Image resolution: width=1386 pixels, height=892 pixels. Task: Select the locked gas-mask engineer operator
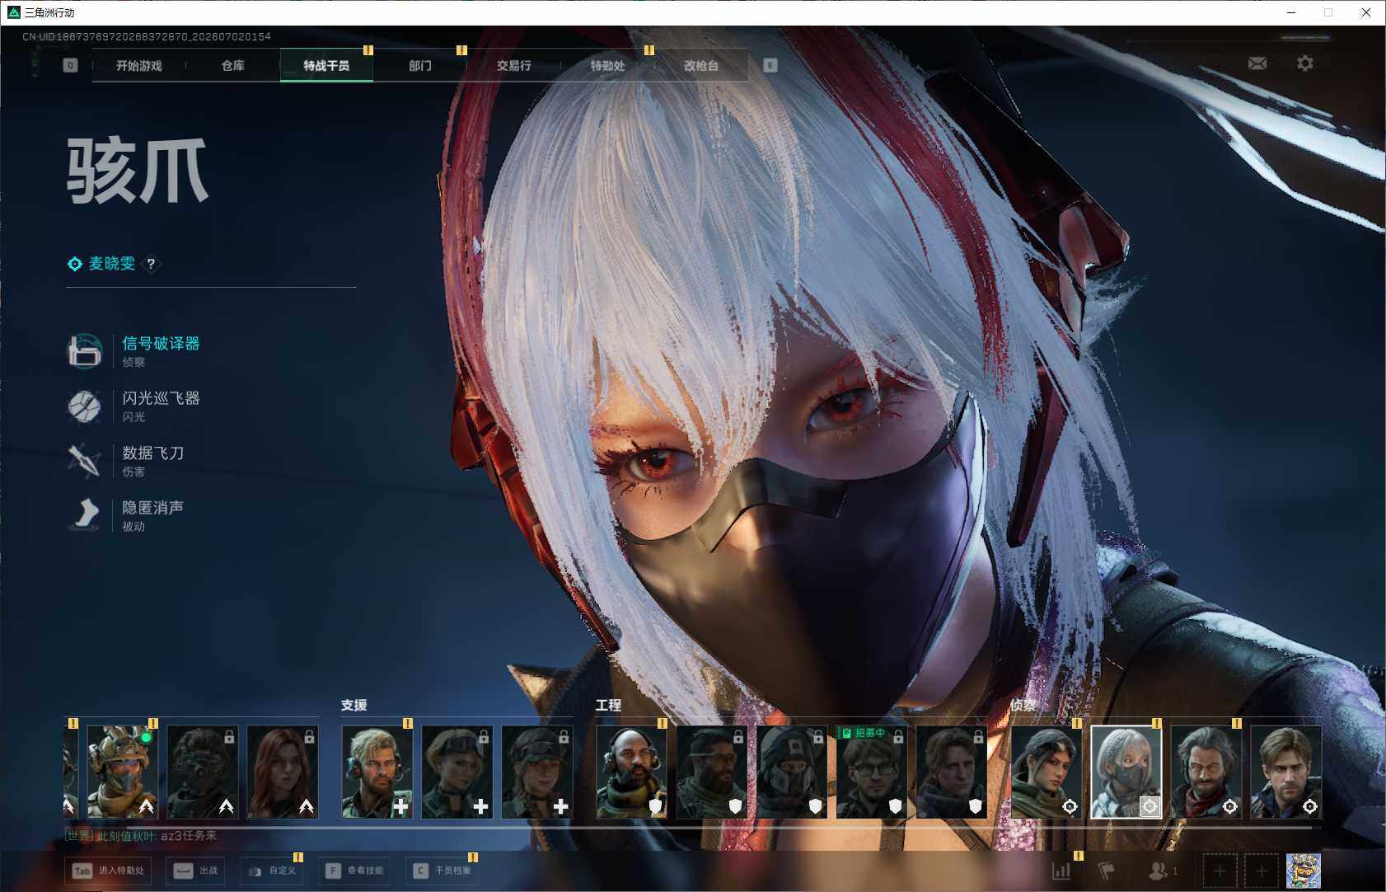pos(792,772)
